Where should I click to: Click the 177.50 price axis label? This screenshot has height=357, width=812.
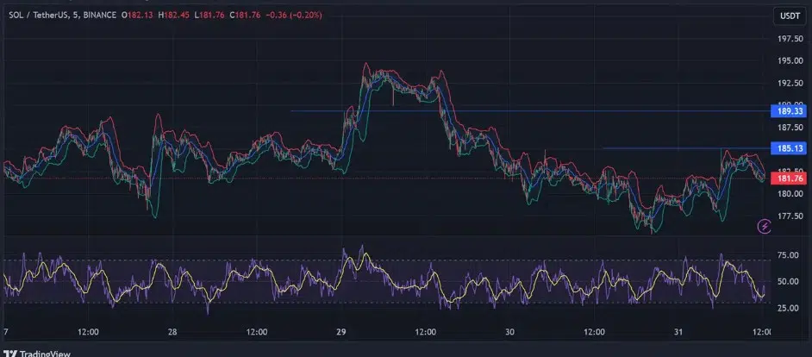point(790,217)
